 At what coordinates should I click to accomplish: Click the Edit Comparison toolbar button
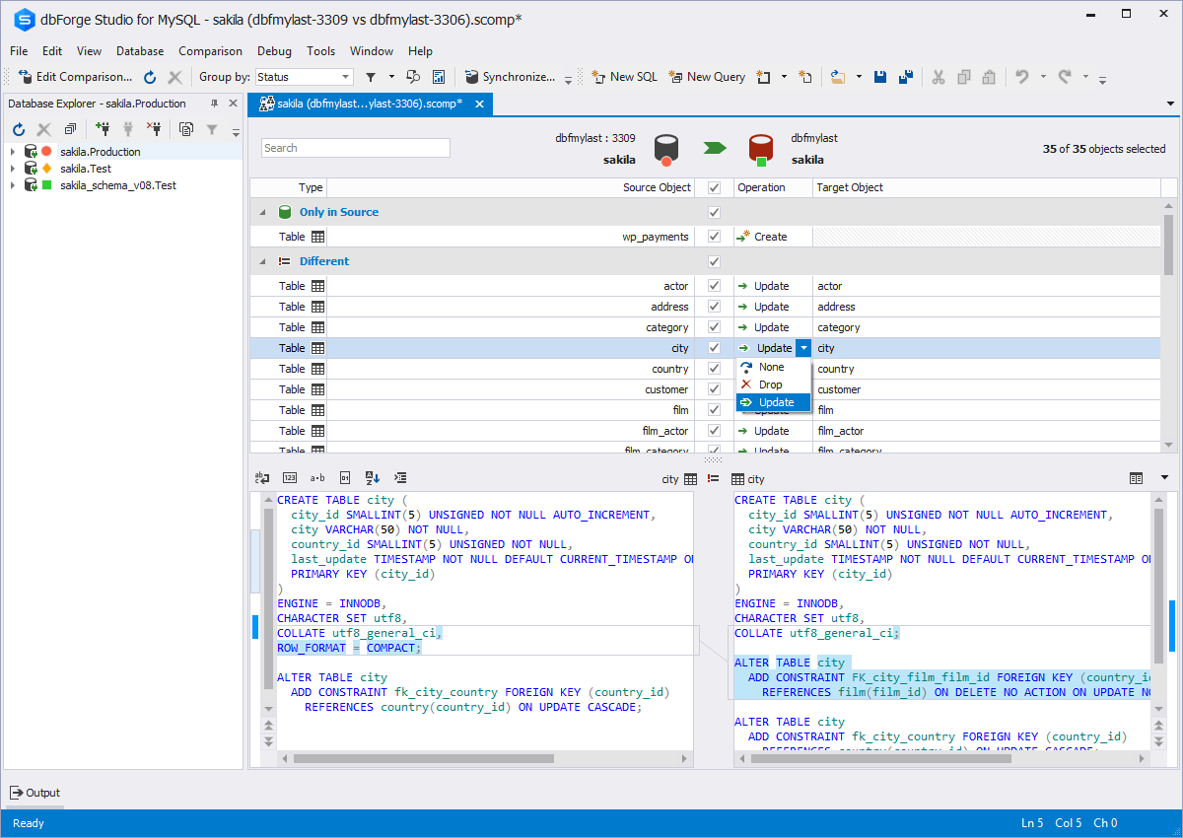tap(76, 77)
